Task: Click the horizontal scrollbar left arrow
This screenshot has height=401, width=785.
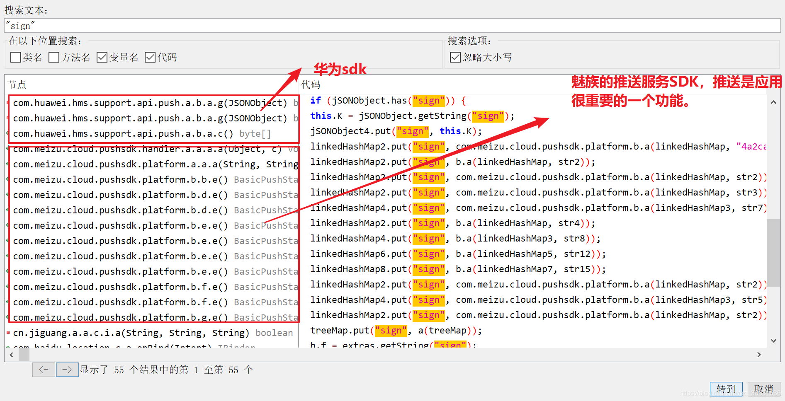Action: [x=12, y=355]
